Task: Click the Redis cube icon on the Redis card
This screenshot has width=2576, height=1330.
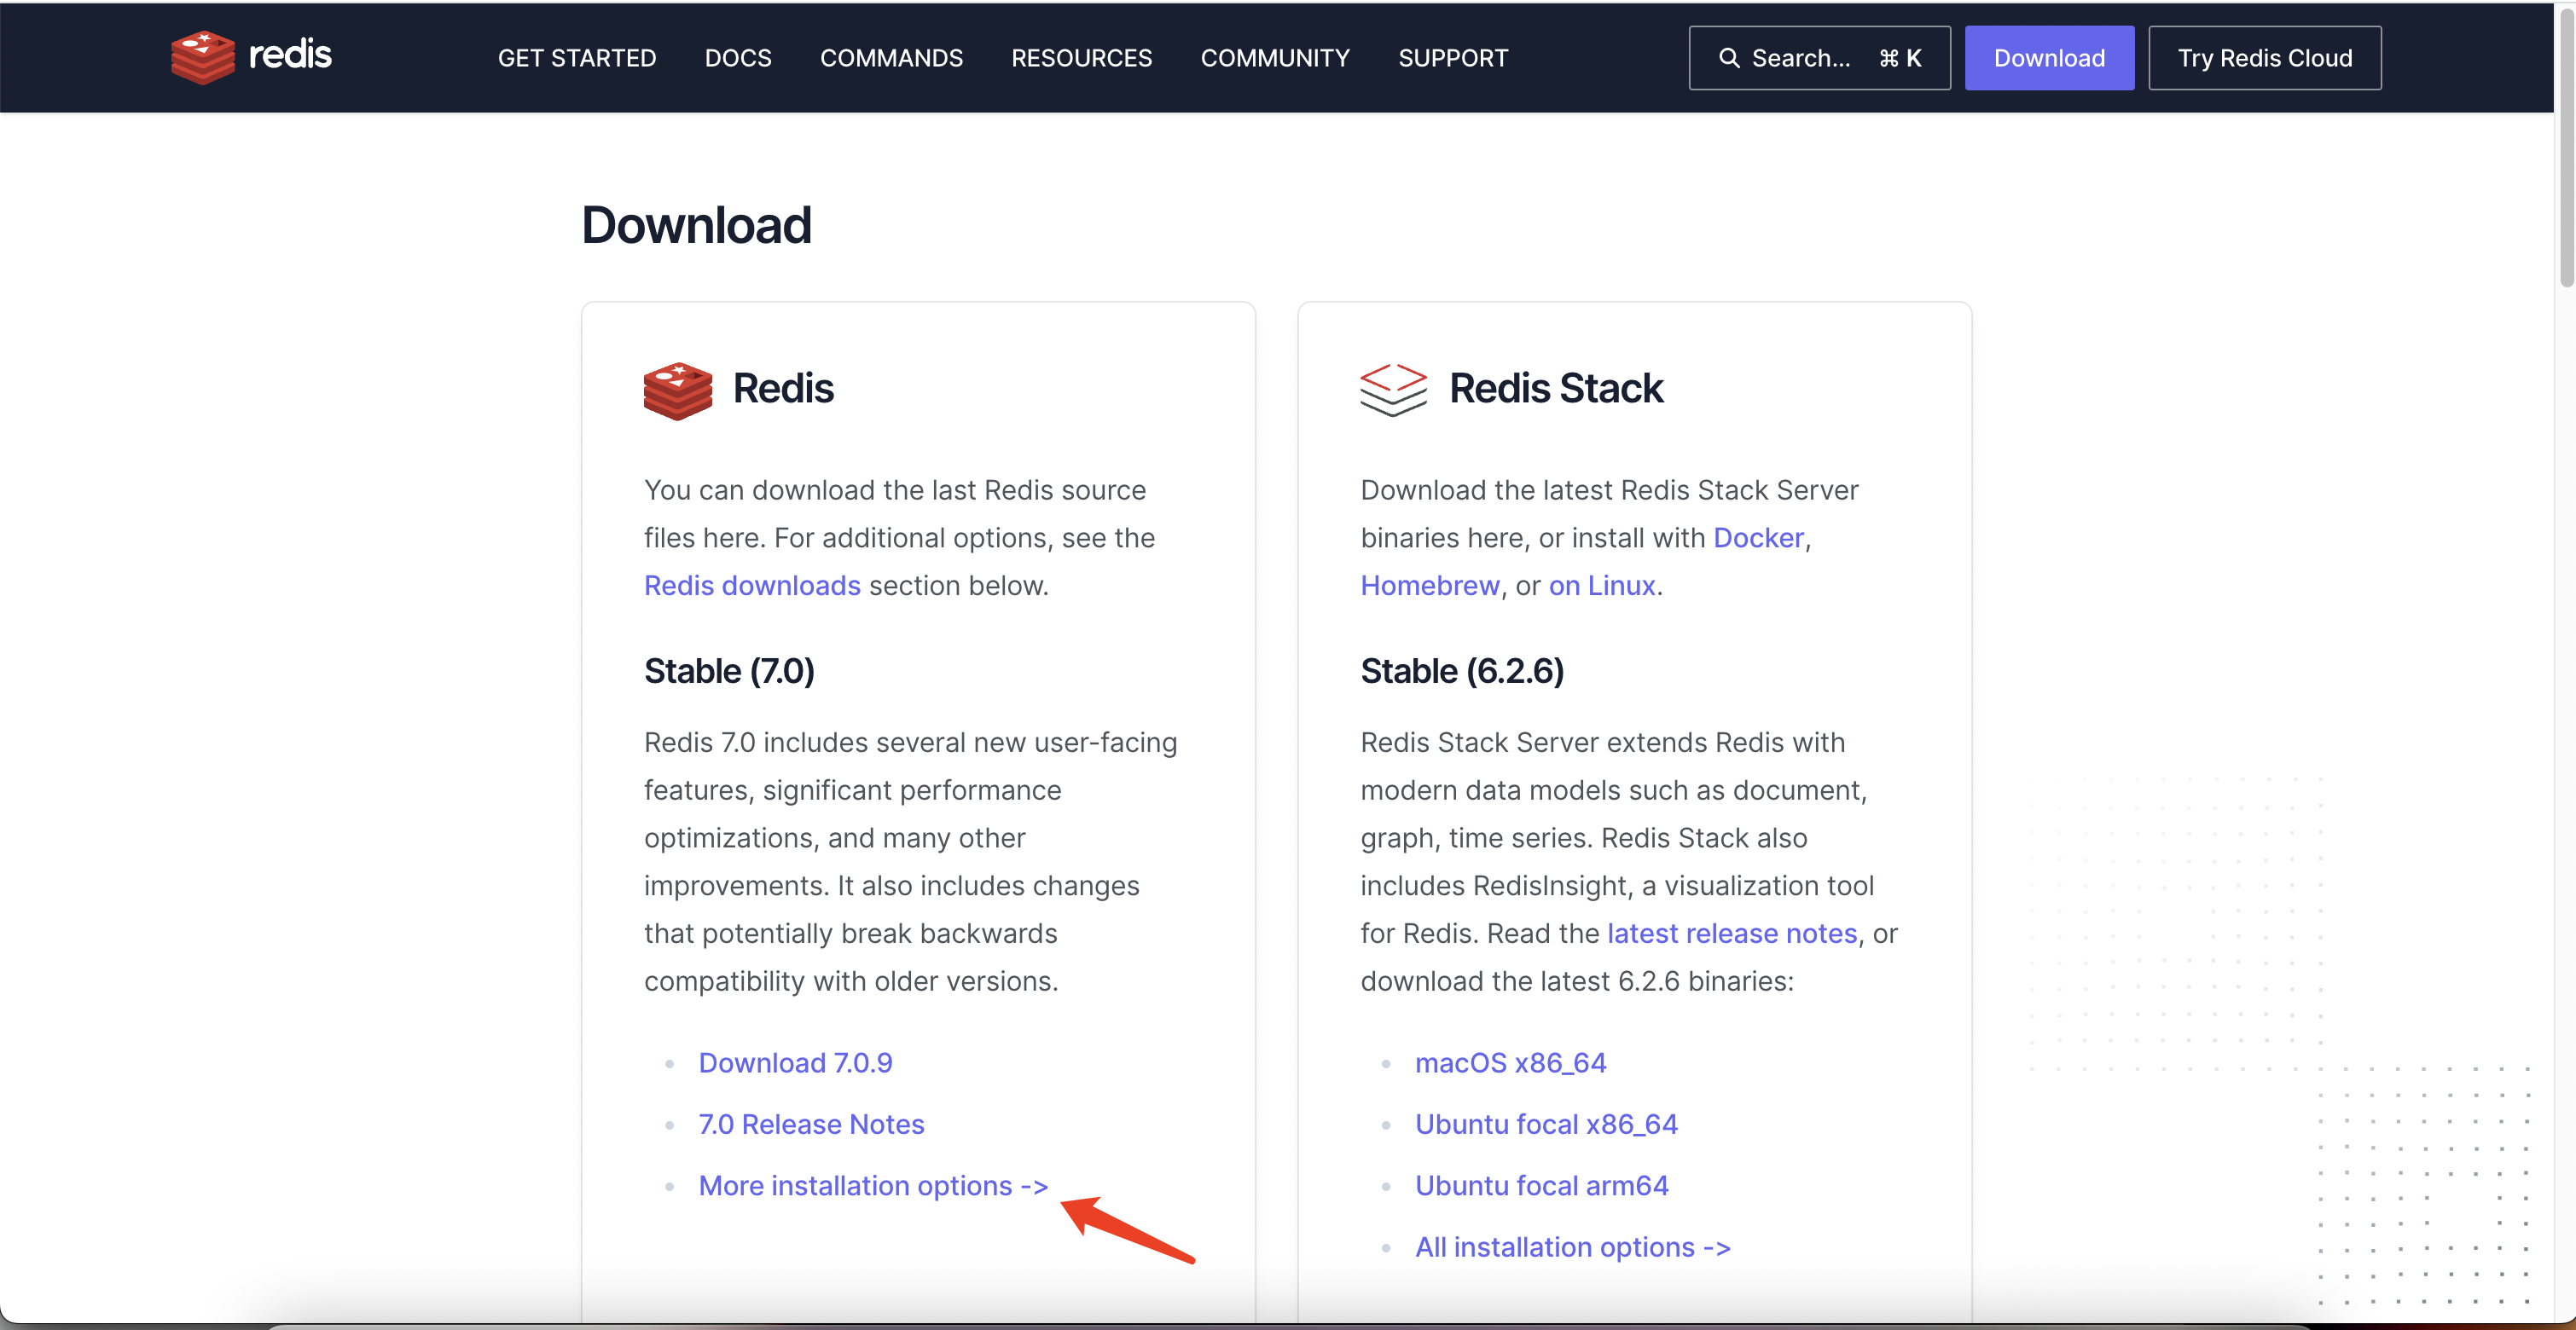Action: point(676,390)
